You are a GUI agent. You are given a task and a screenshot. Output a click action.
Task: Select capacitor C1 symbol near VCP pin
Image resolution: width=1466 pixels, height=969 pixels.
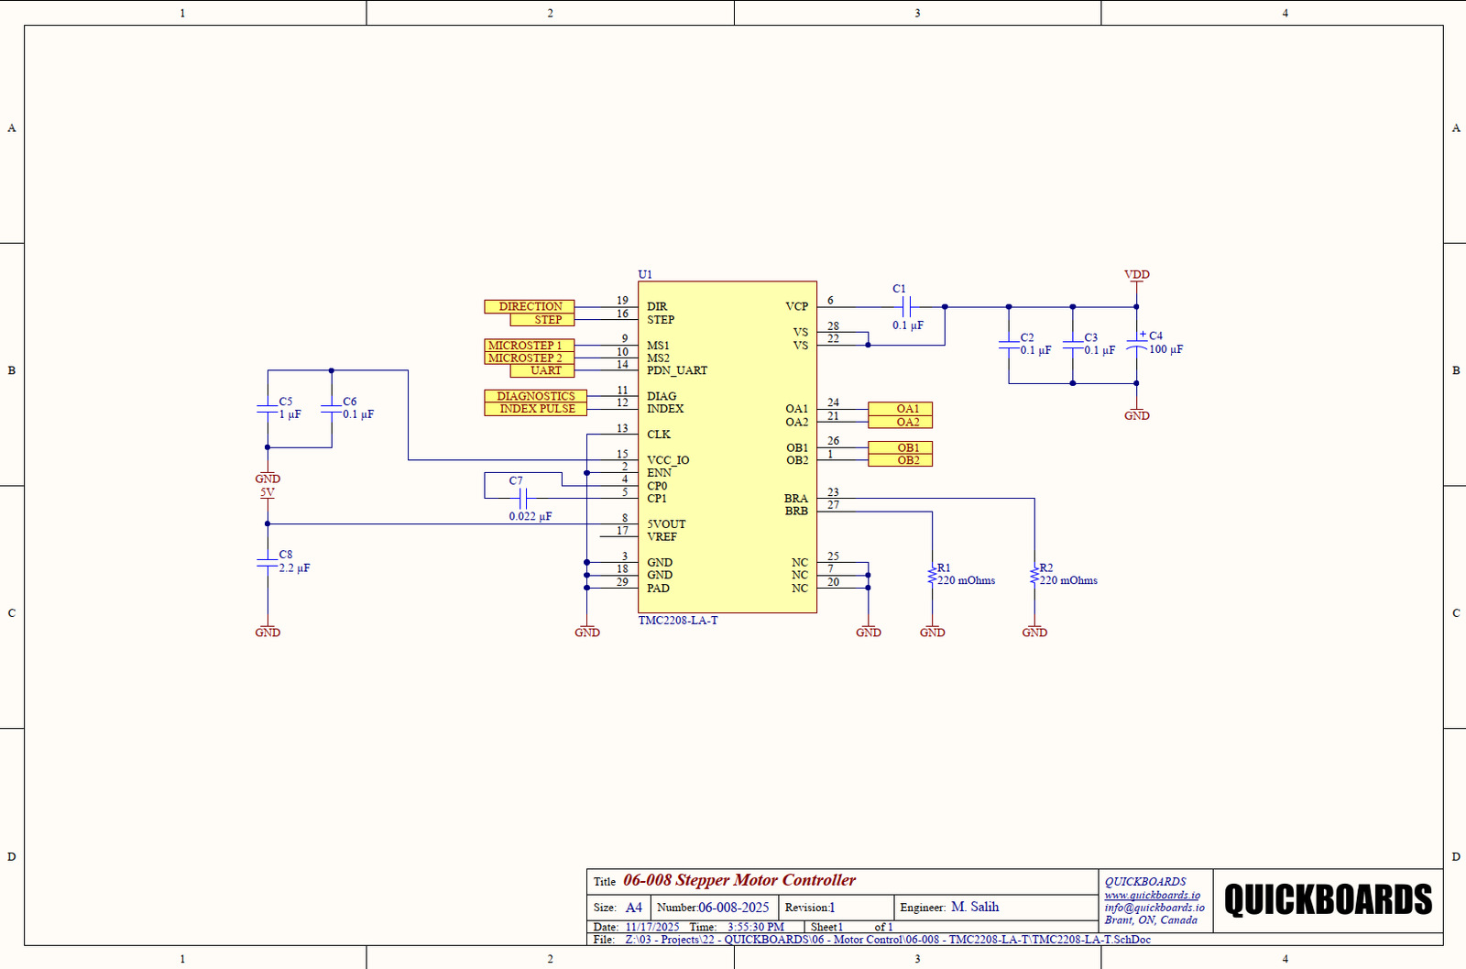pos(906,306)
